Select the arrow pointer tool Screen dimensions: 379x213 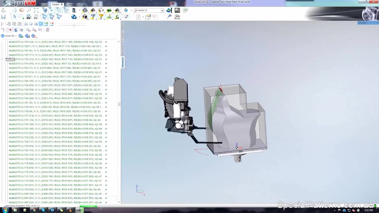pyautogui.click(x=15, y=17)
